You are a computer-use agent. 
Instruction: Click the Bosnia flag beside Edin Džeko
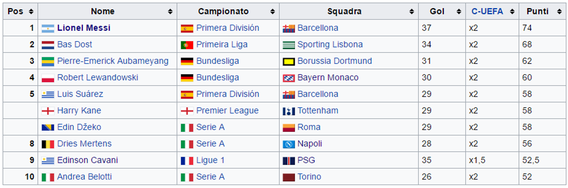pyautogui.click(x=48, y=127)
